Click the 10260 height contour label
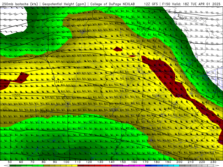This screenshot has height=167, width=223. pos(90,37)
